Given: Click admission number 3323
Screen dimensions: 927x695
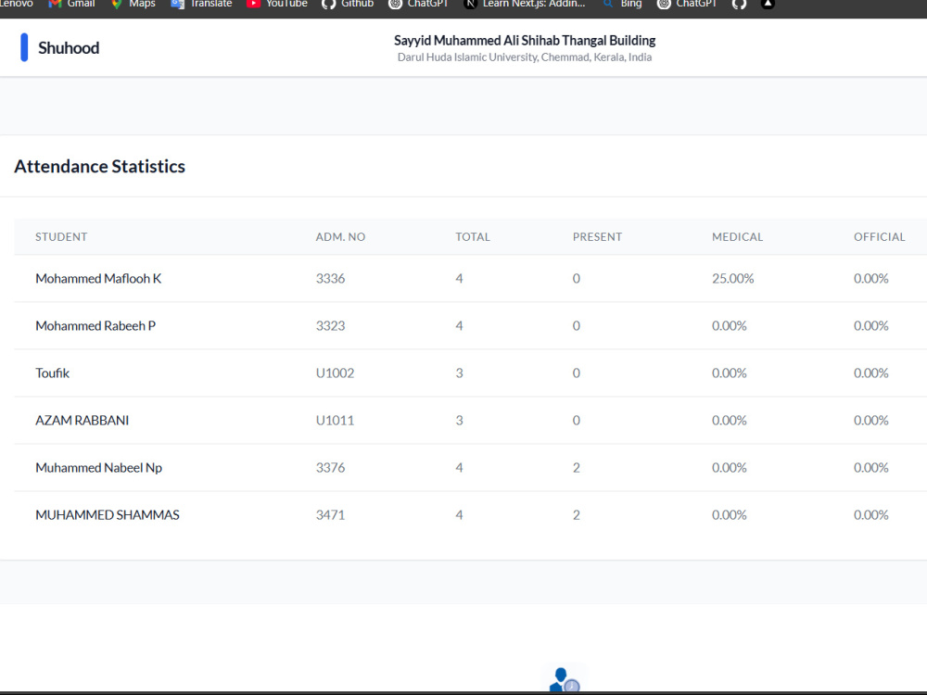Looking at the screenshot, I should [331, 325].
